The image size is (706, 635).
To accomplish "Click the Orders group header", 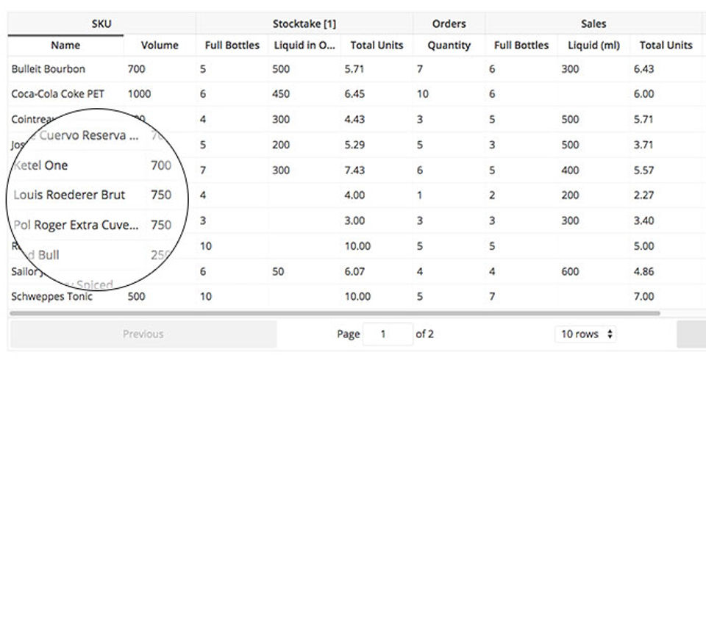I will point(449,24).
